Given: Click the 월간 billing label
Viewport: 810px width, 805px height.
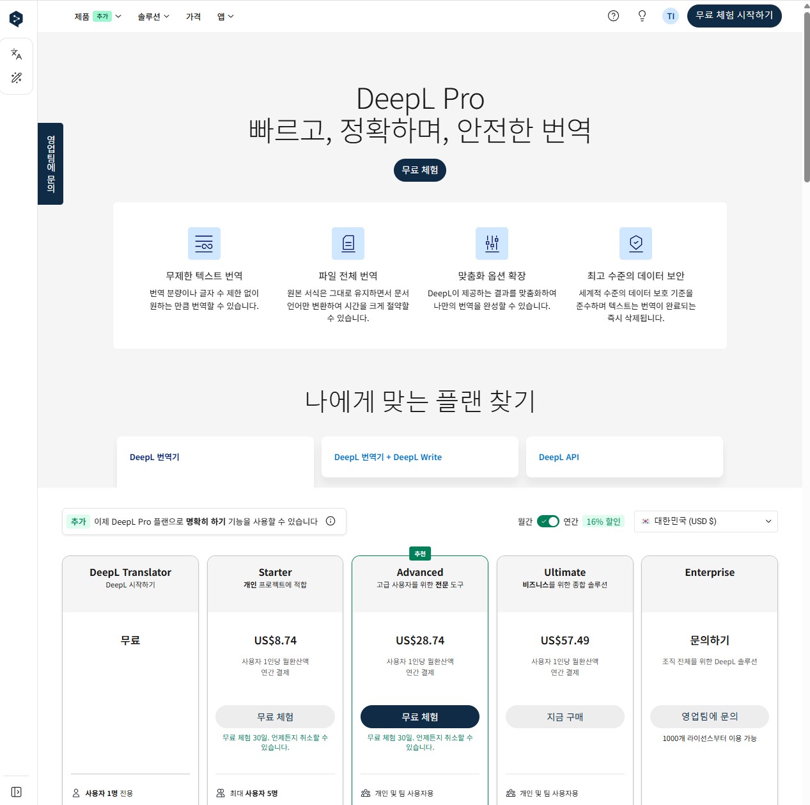Looking at the screenshot, I should pyautogui.click(x=526, y=522).
